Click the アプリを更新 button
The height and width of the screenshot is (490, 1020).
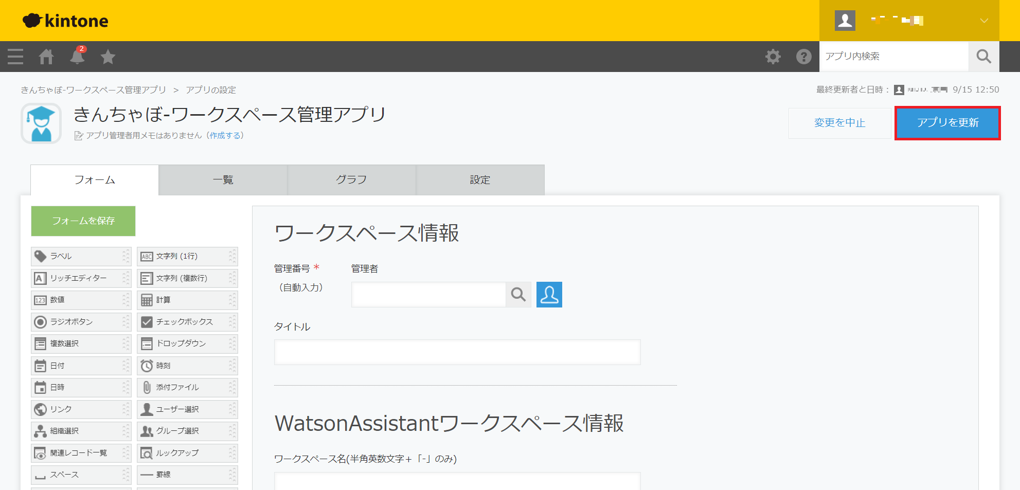947,123
